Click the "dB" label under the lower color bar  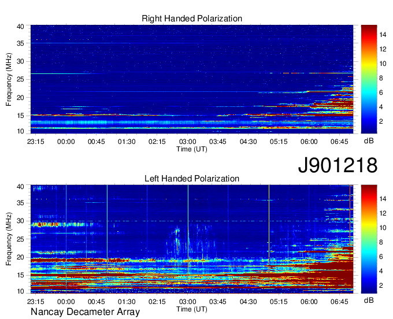[x=369, y=300]
